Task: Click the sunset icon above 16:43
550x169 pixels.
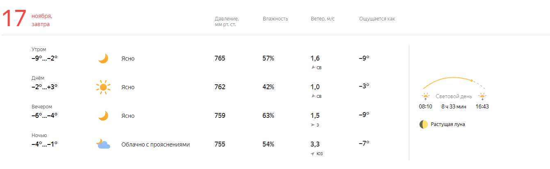Action: click(482, 97)
